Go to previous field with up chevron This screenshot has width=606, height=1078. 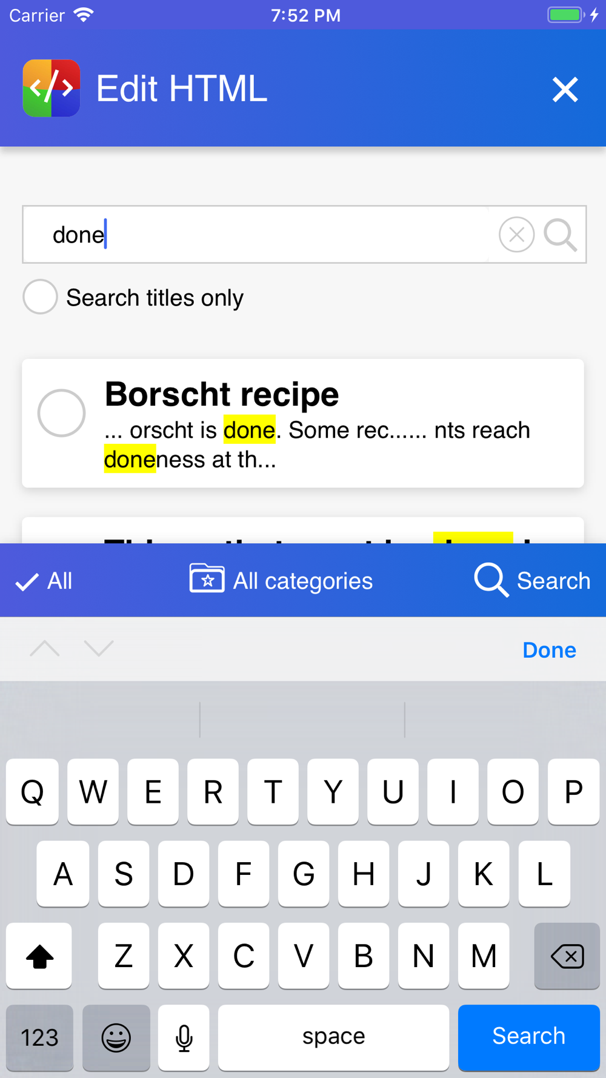click(45, 649)
